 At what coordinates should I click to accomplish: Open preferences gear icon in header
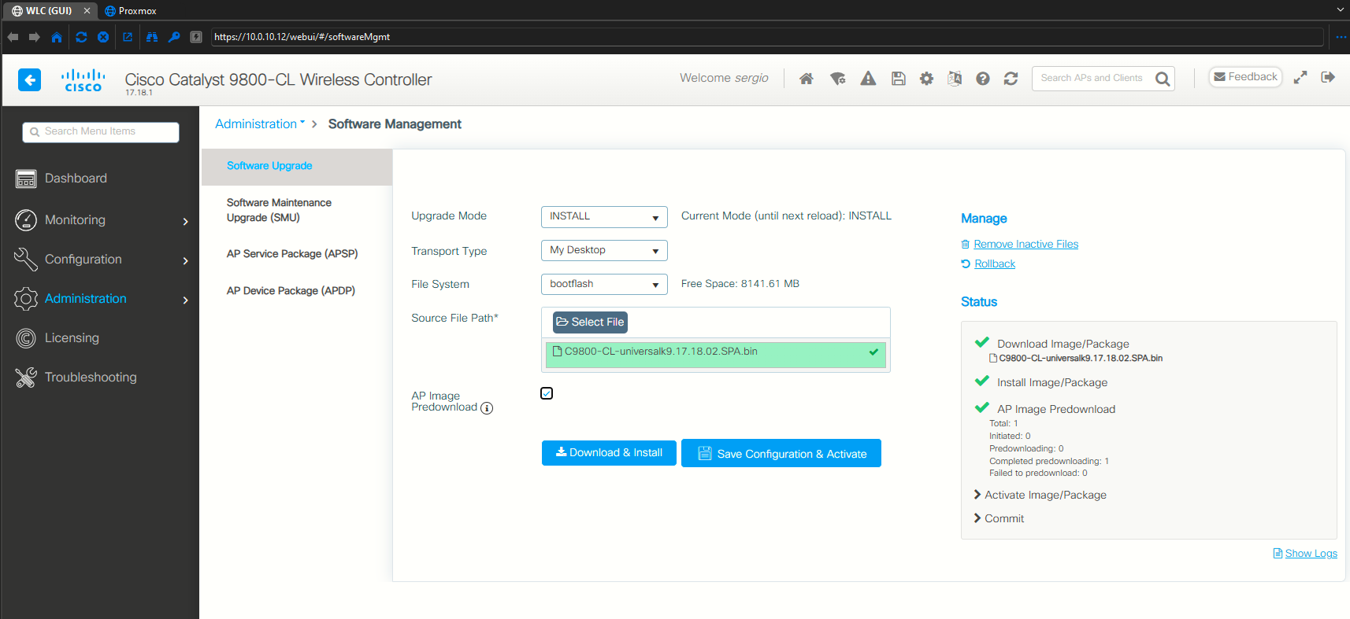(927, 79)
